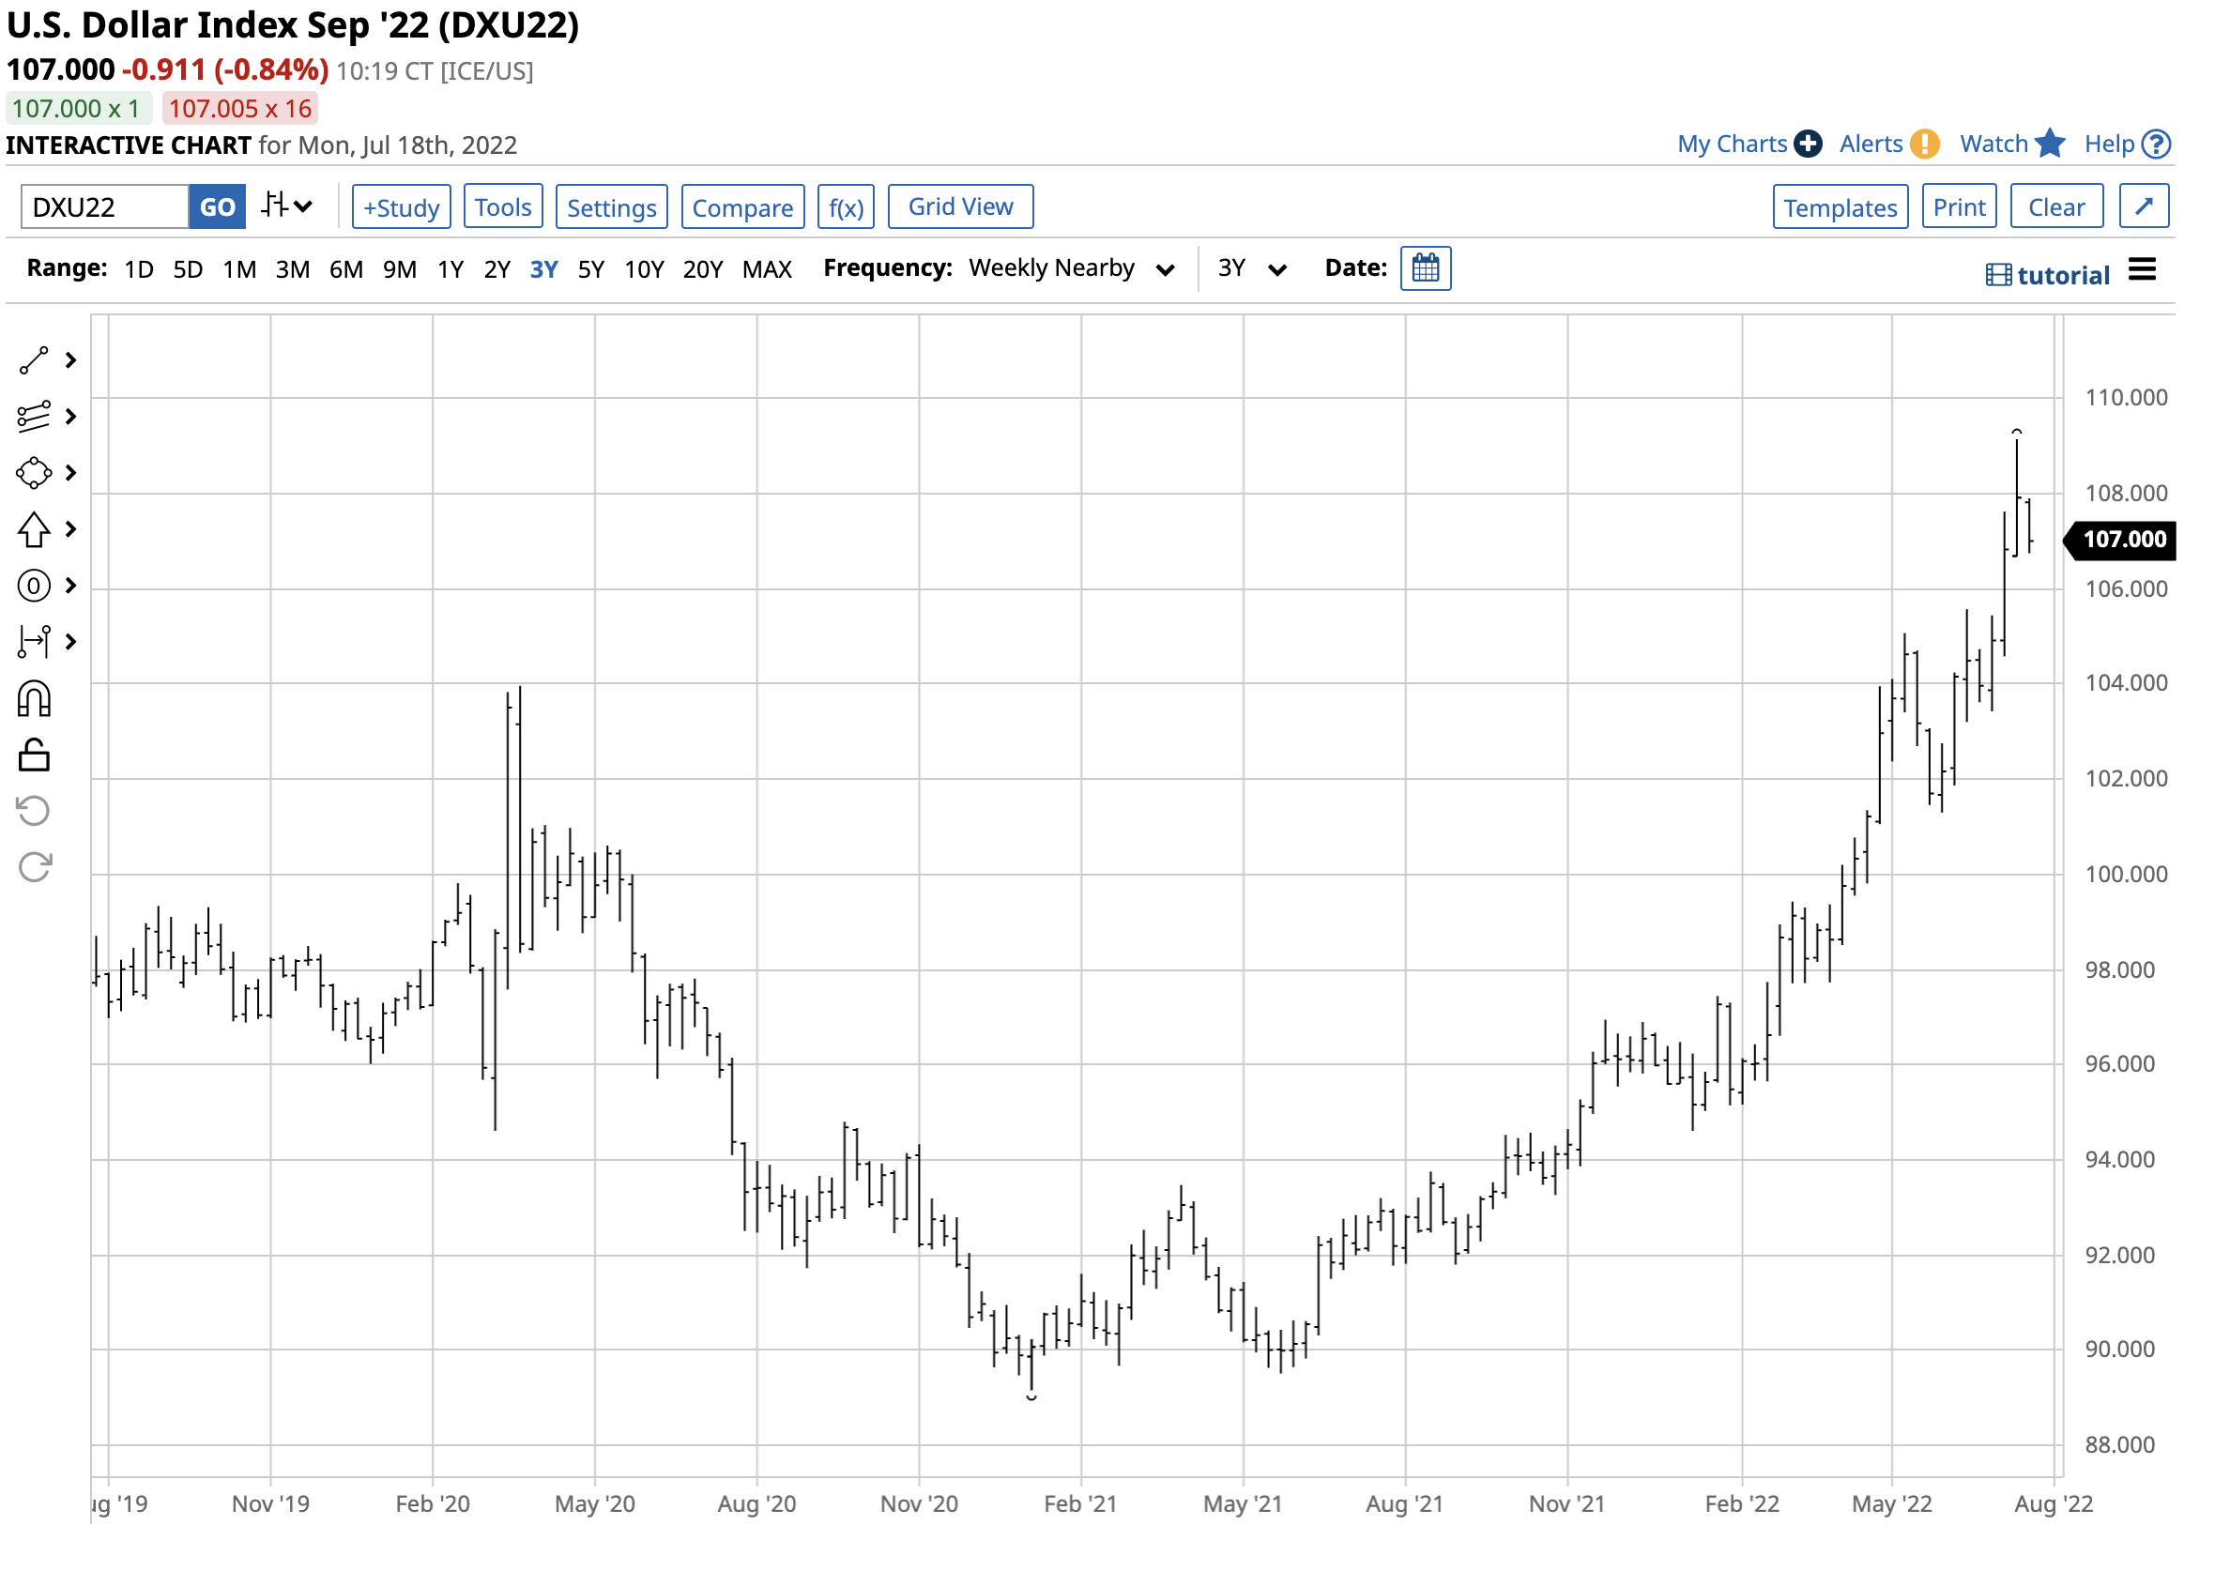Click the magnet snap mode icon
2215x1571 pixels.
click(34, 699)
